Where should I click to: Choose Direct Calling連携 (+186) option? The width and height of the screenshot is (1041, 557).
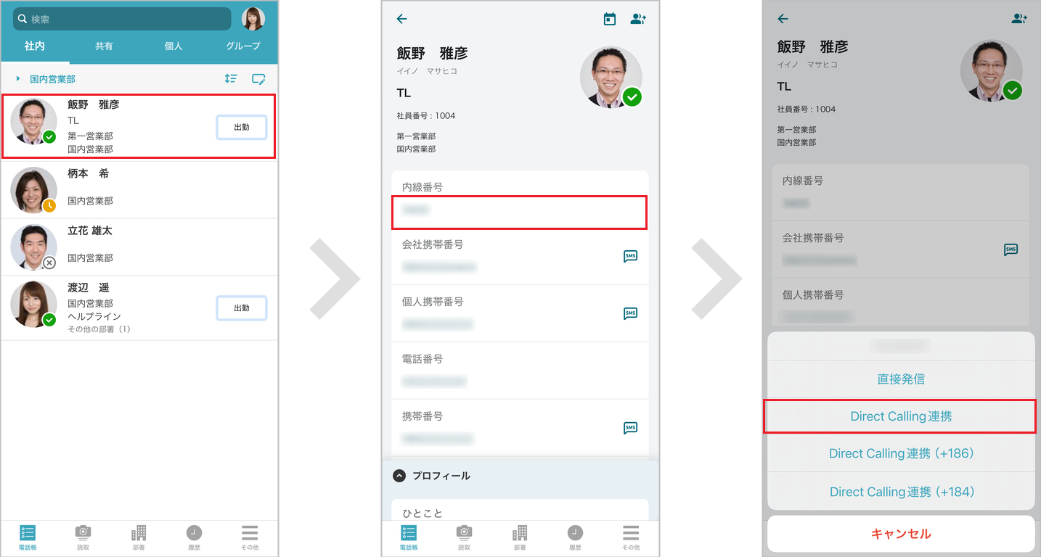(x=901, y=454)
